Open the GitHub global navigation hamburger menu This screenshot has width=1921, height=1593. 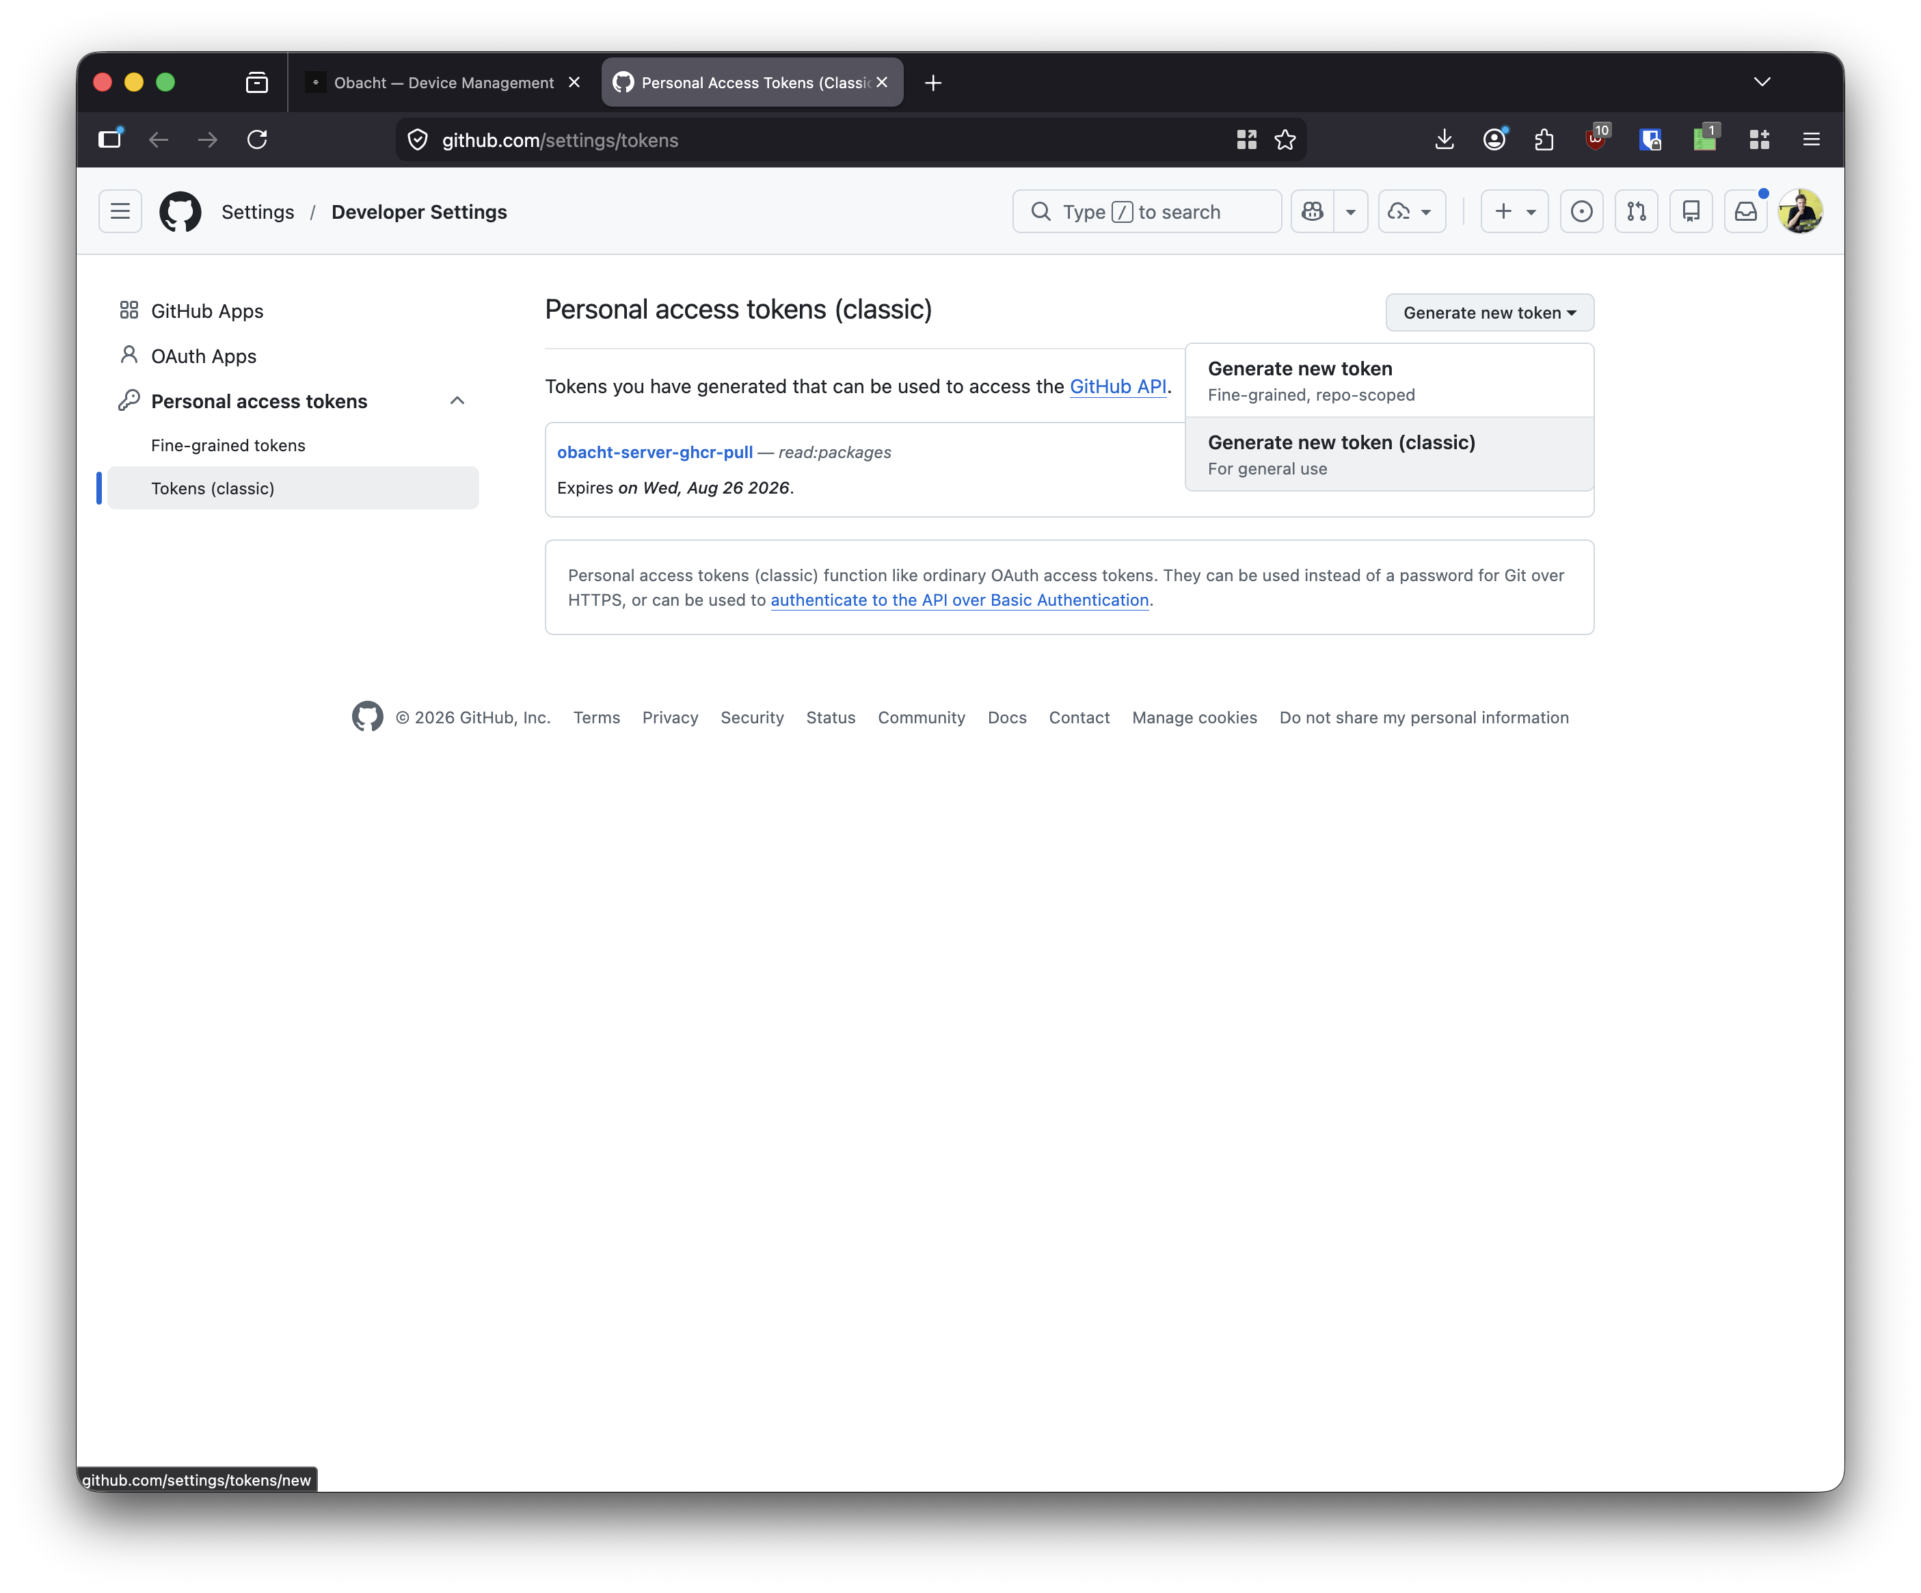[x=120, y=211]
